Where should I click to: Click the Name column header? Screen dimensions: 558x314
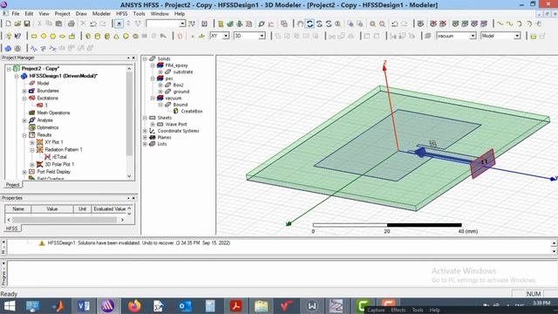(x=18, y=209)
